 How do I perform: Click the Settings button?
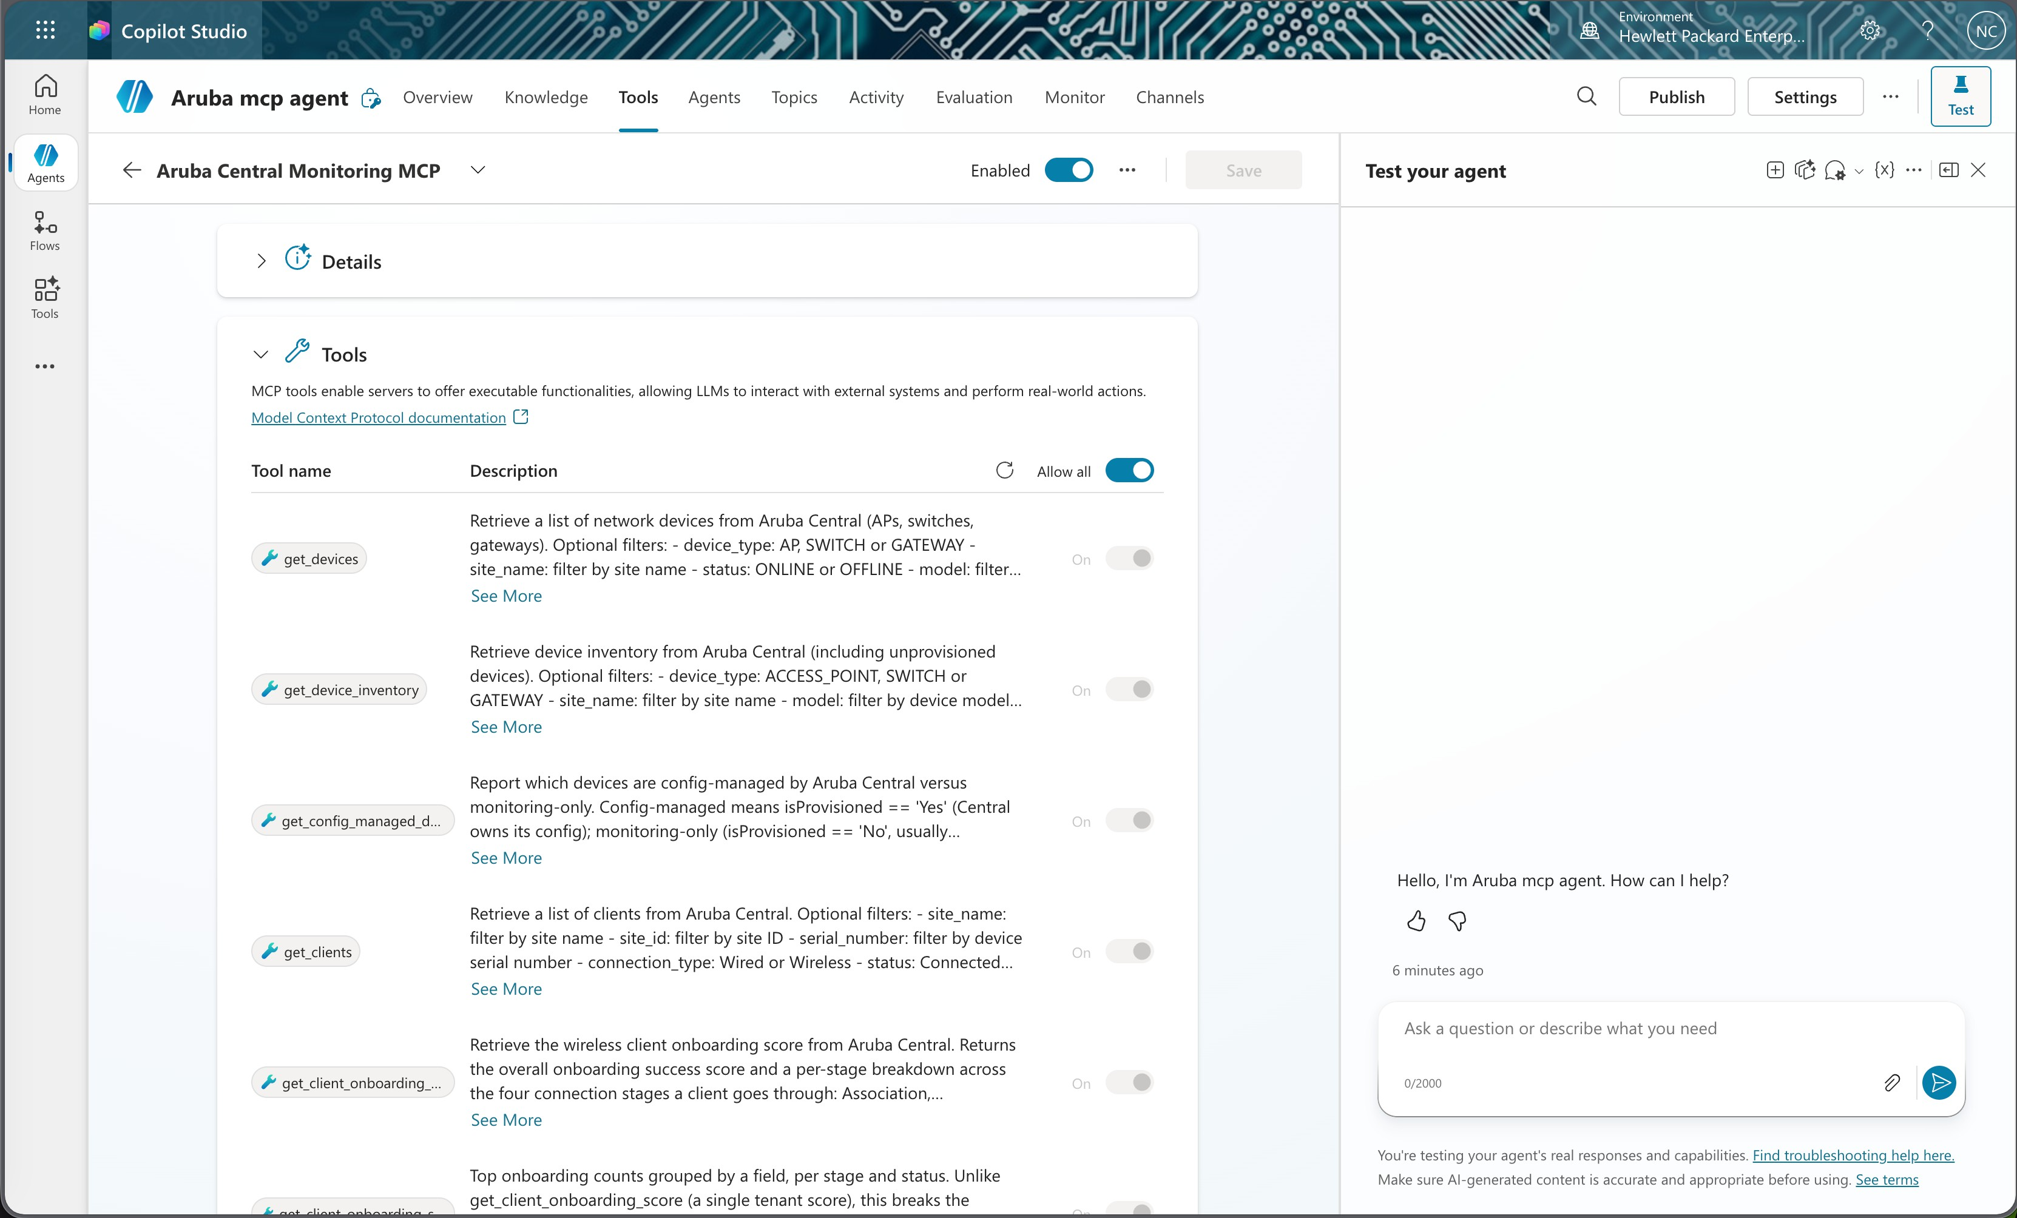[x=1805, y=96]
